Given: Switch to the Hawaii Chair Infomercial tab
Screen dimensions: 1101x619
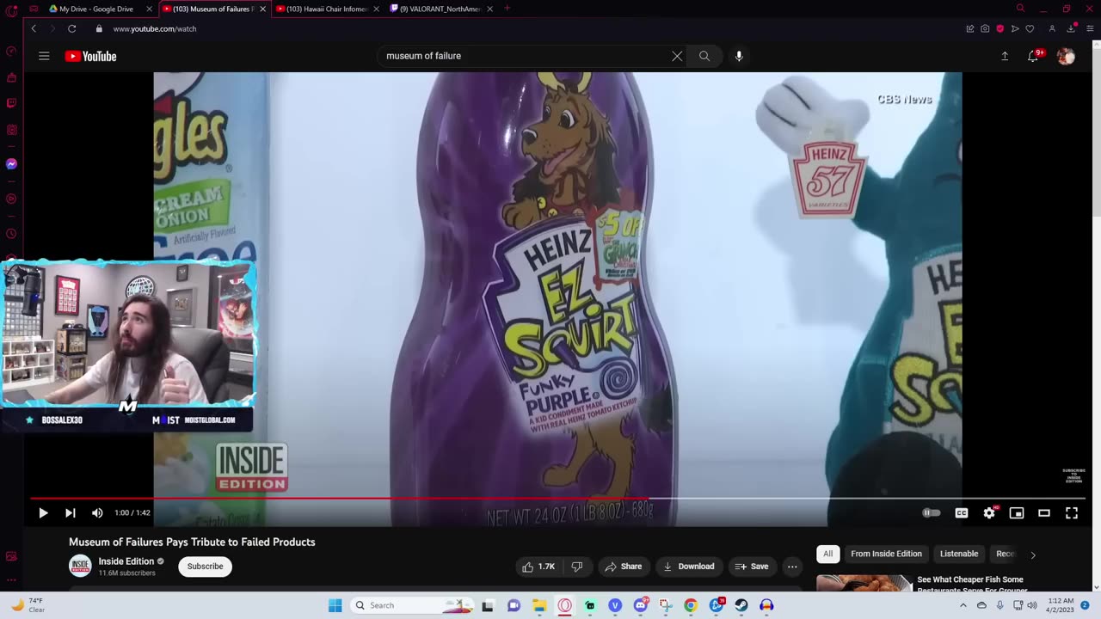Looking at the screenshot, I should pyautogui.click(x=326, y=9).
